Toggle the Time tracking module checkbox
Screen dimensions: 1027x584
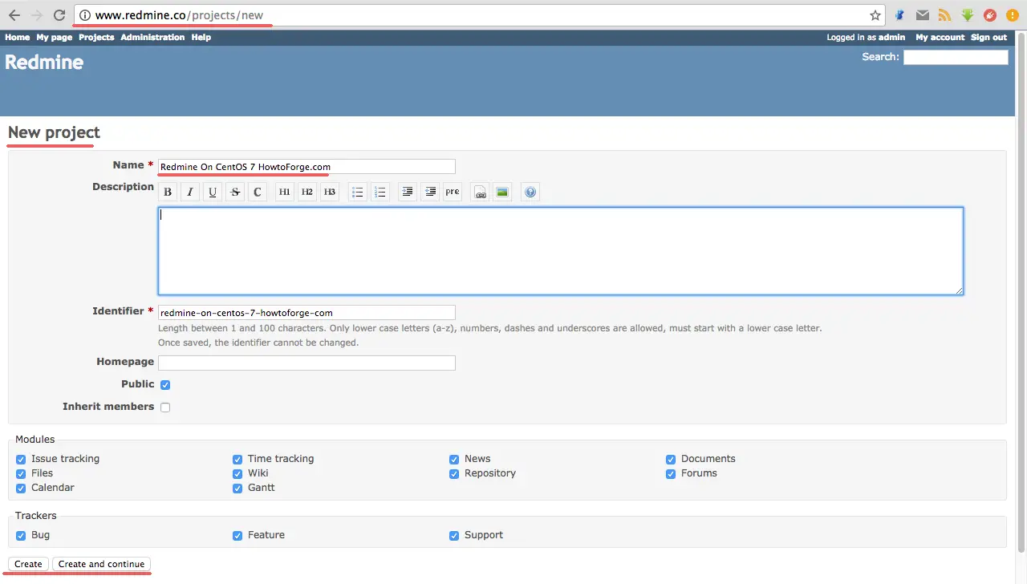pyautogui.click(x=237, y=460)
